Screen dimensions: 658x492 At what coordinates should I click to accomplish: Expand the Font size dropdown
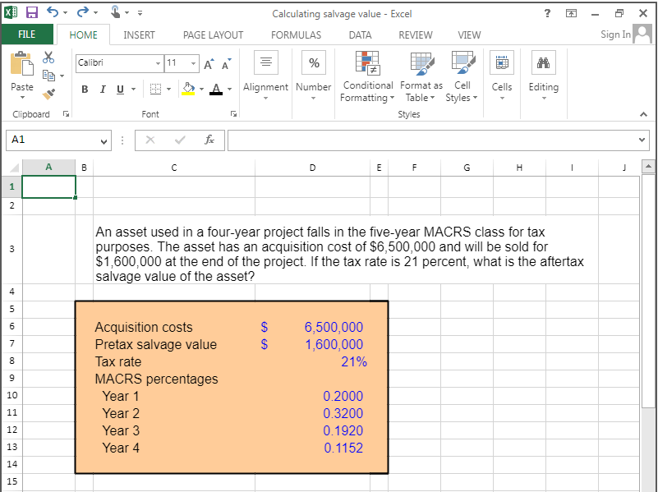click(193, 63)
